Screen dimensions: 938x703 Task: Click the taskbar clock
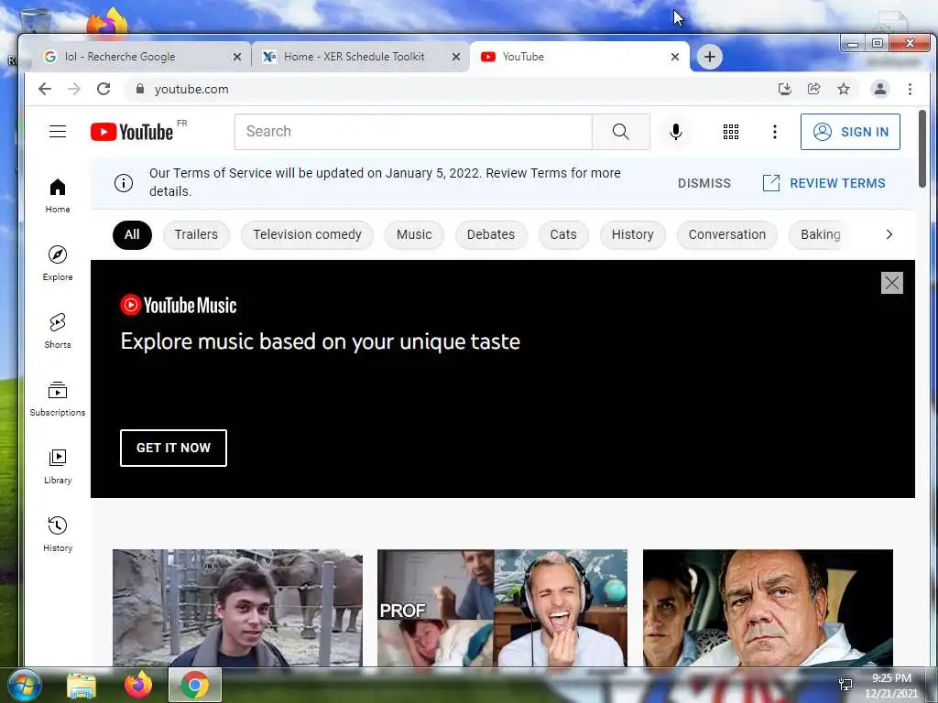(x=891, y=686)
